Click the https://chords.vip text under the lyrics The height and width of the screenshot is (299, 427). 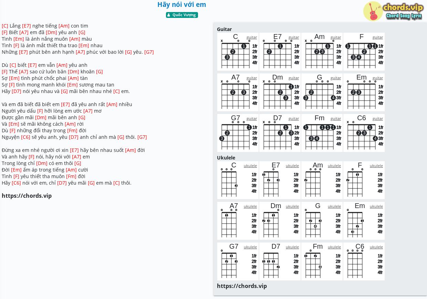click(x=27, y=196)
